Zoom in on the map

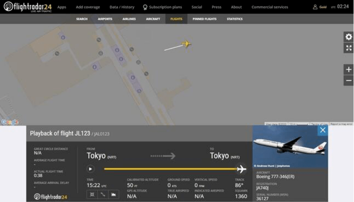pyautogui.click(x=349, y=69)
